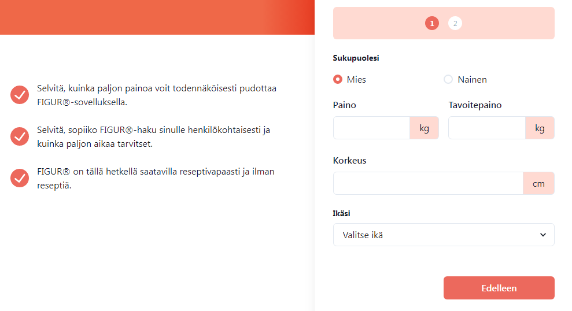
Task: Select the Nainen radio button
Action: pyautogui.click(x=448, y=79)
